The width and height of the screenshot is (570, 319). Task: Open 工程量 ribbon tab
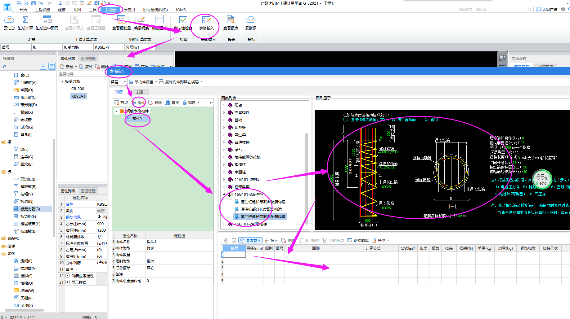(x=110, y=10)
